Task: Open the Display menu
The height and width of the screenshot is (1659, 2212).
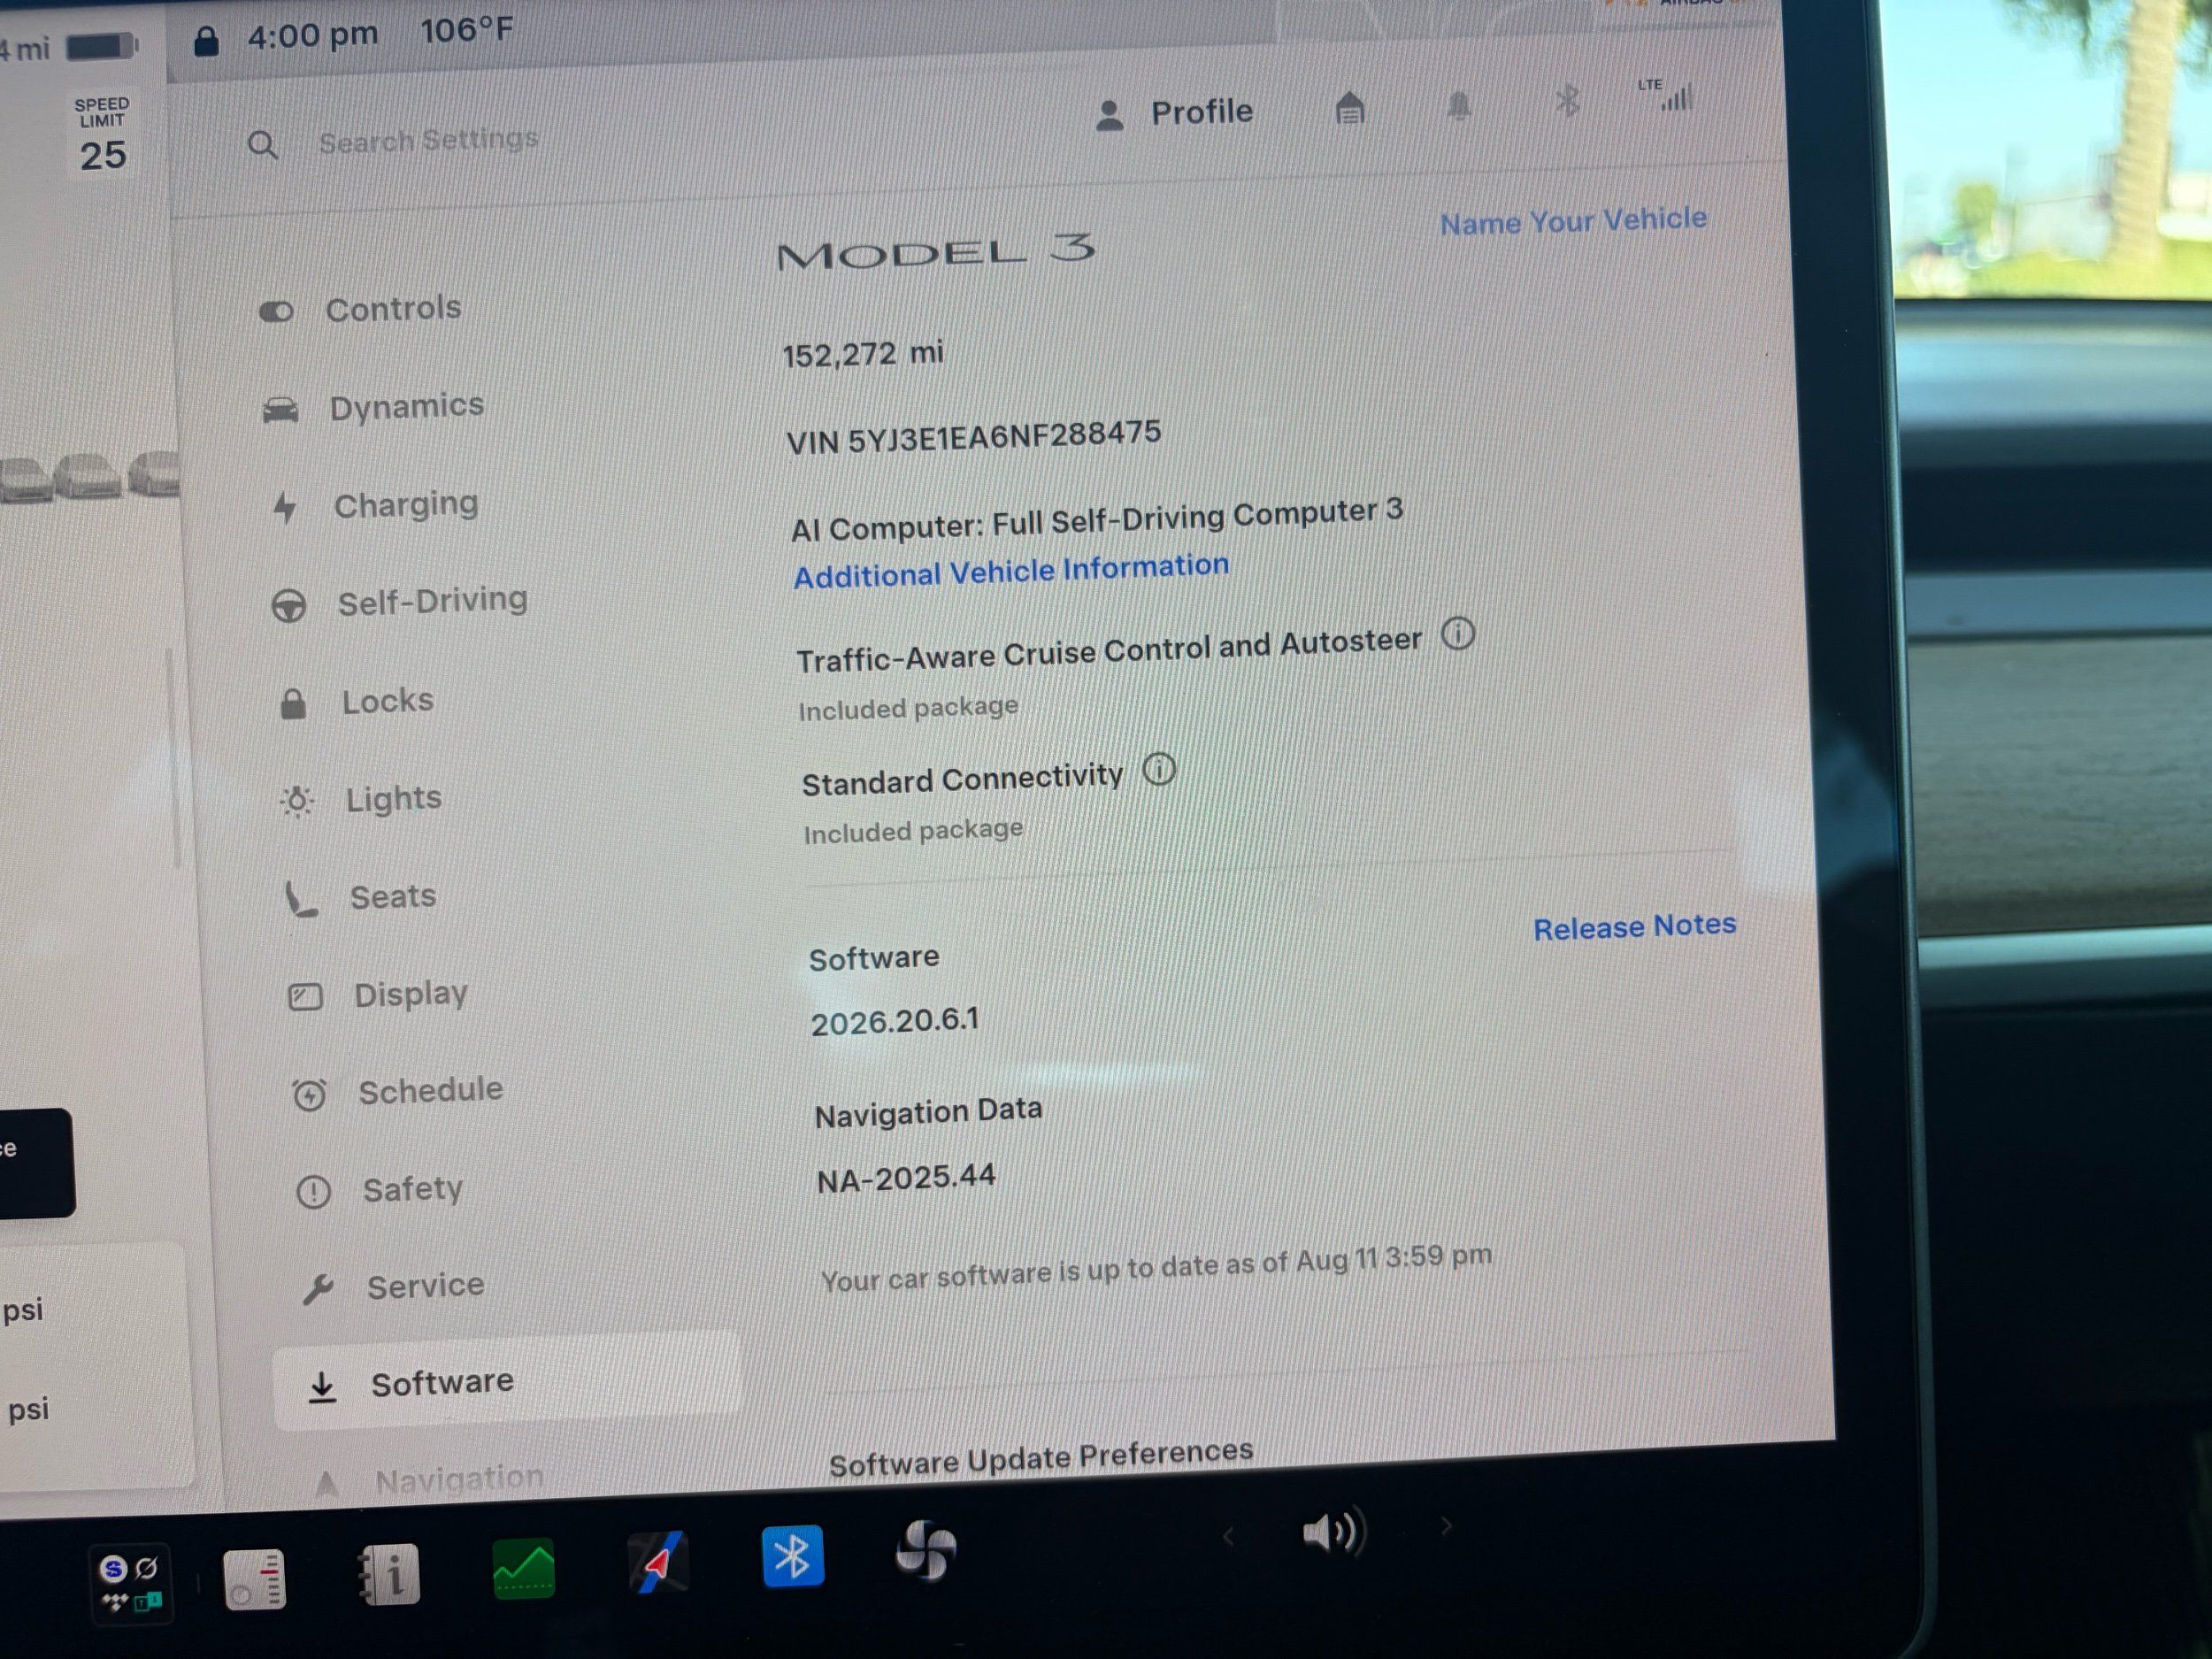Action: tap(379, 995)
